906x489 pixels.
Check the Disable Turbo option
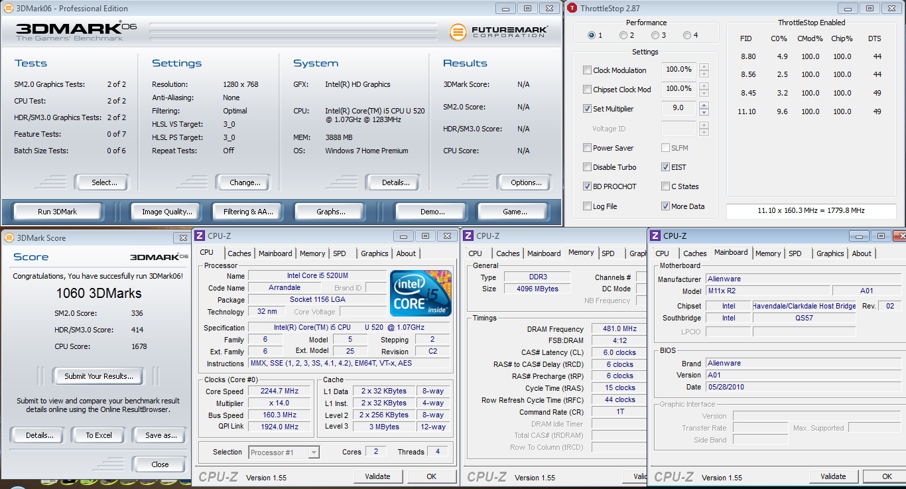point(587,167)
